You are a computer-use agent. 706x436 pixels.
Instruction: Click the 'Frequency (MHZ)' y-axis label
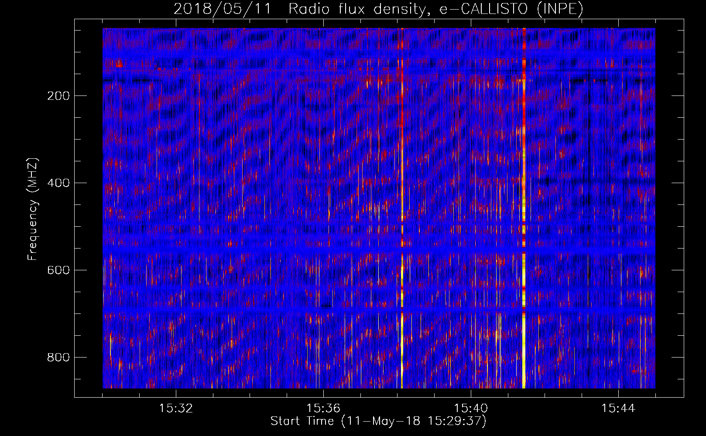tap(33, 209)
